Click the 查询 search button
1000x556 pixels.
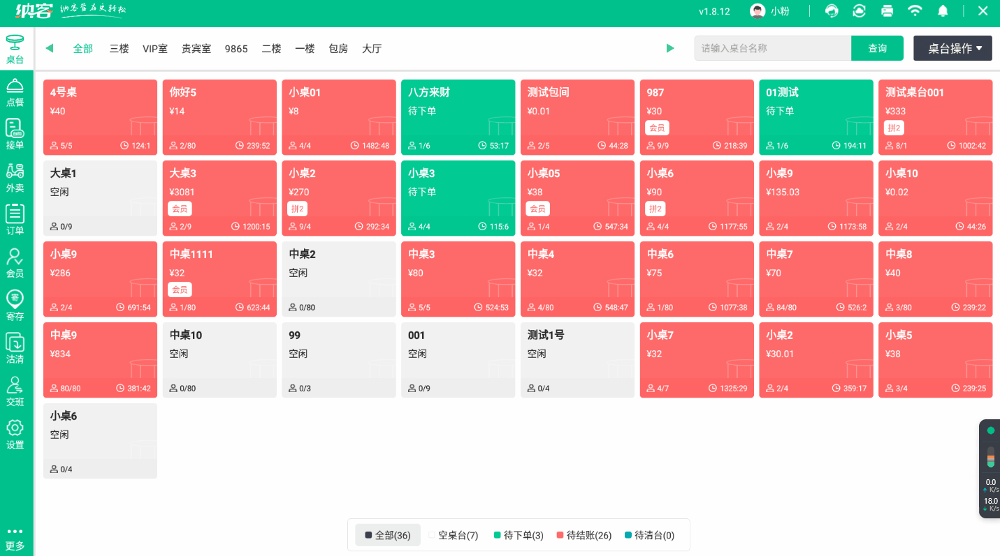pyautogui.click(x=877, y=48)
